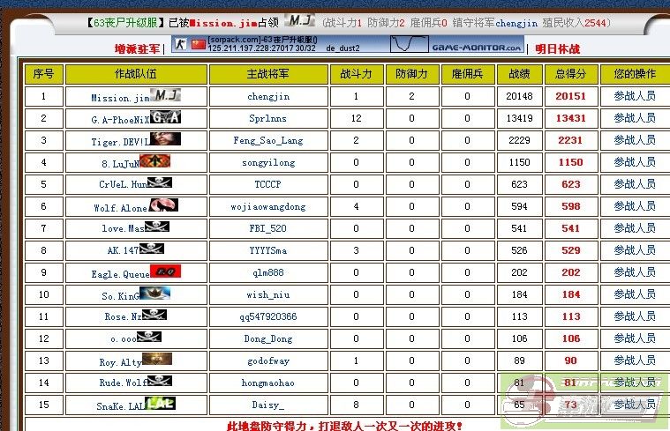Image resolution: width=670 pixels, height=431 pixels.
Task: Click the 总得分 column header
Action: tap(570, 74)
